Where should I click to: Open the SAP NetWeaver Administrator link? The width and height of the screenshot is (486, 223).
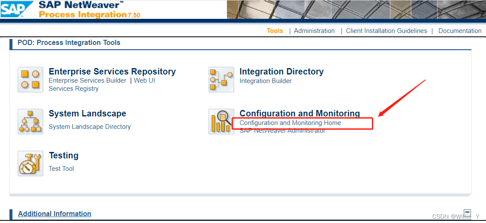tap(282, 131)
